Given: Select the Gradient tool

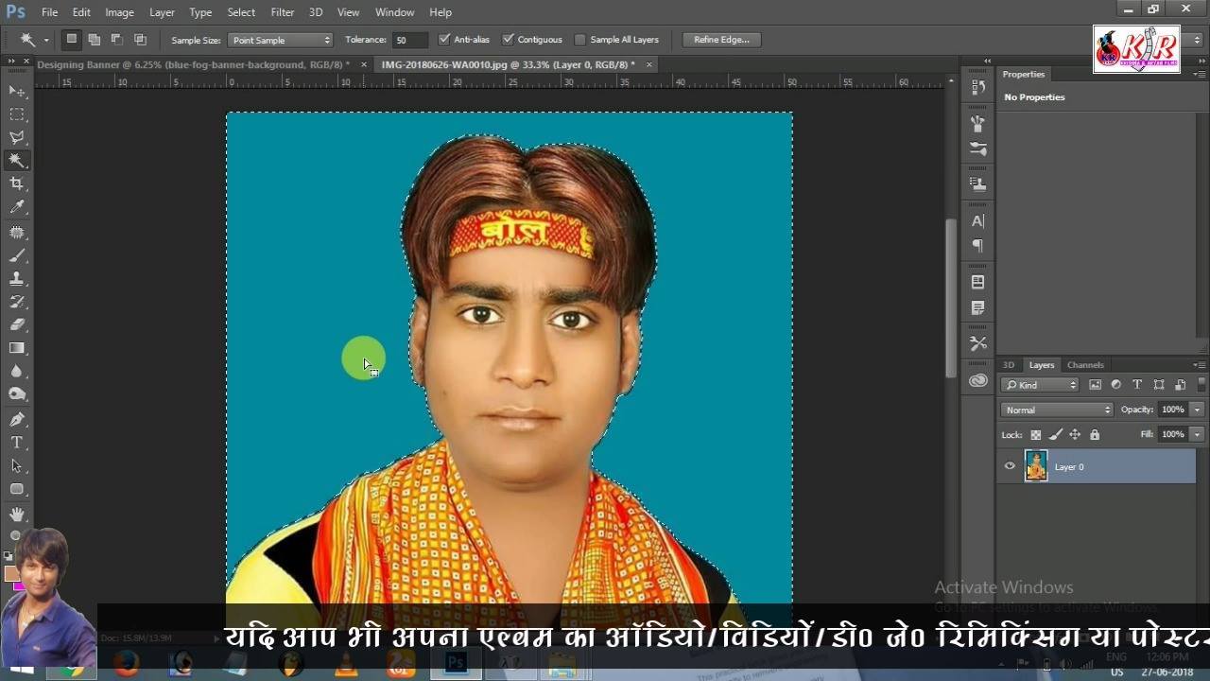Looking at the screenshot, I should coord(17,348).
